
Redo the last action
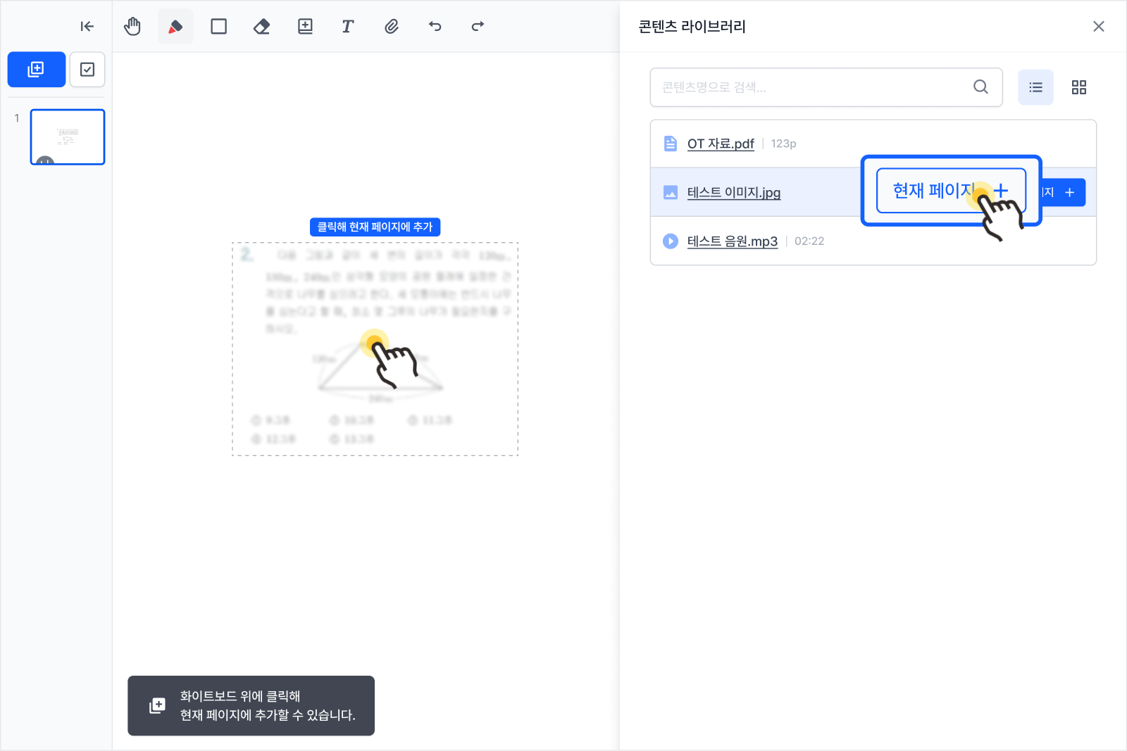point(478,27)
